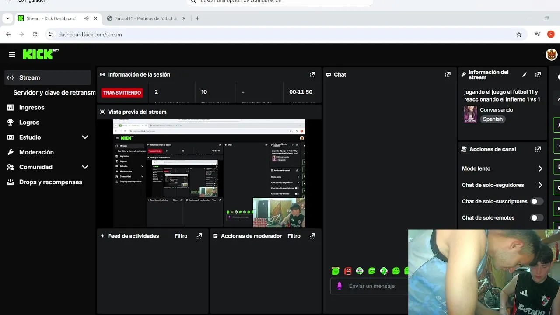View site information icon in address bar
This screenshot has width=560, height=315.
click(51, 34)
